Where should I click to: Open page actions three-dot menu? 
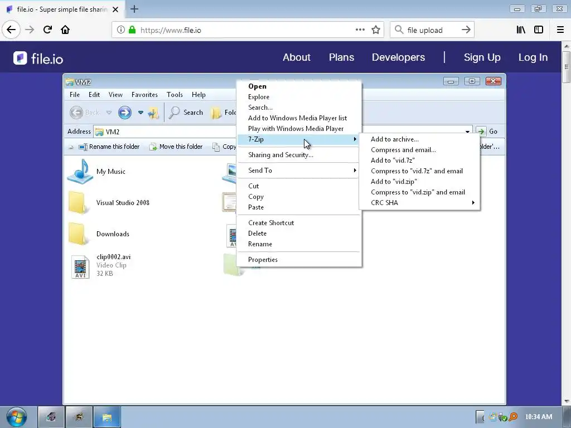[360, 30]
